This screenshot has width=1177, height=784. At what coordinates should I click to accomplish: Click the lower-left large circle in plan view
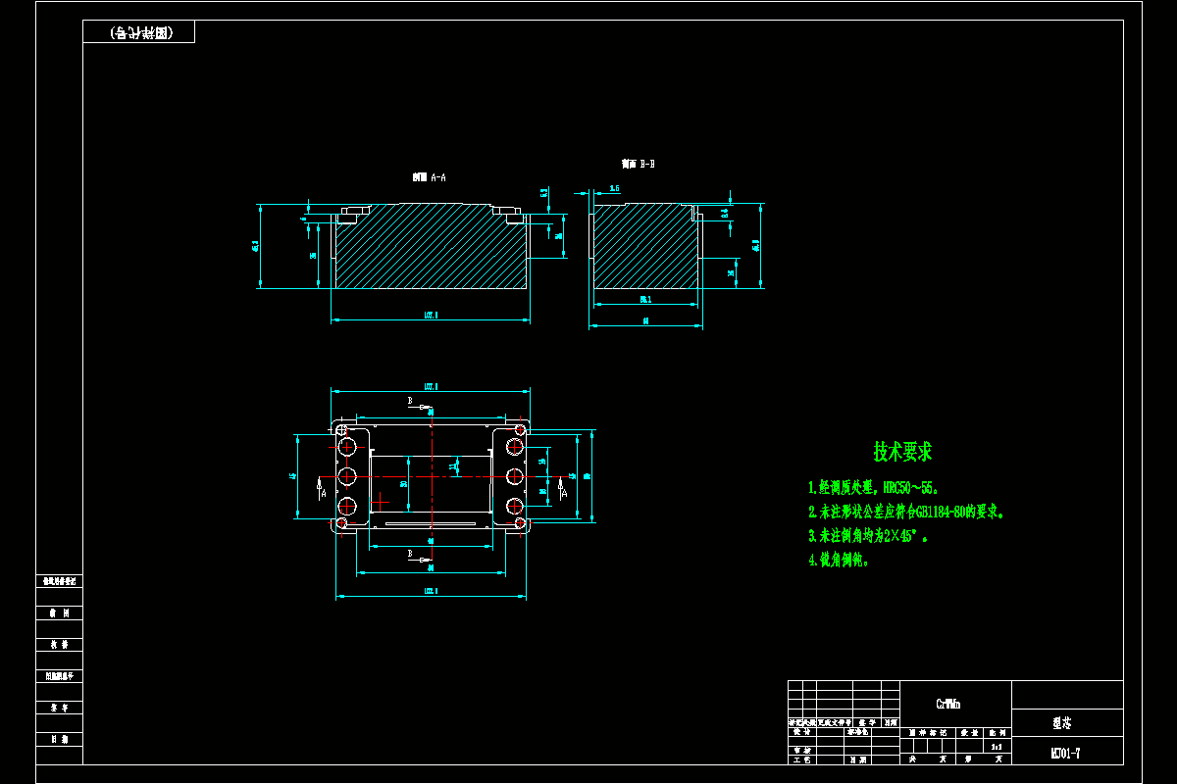(x=347, y=507)
